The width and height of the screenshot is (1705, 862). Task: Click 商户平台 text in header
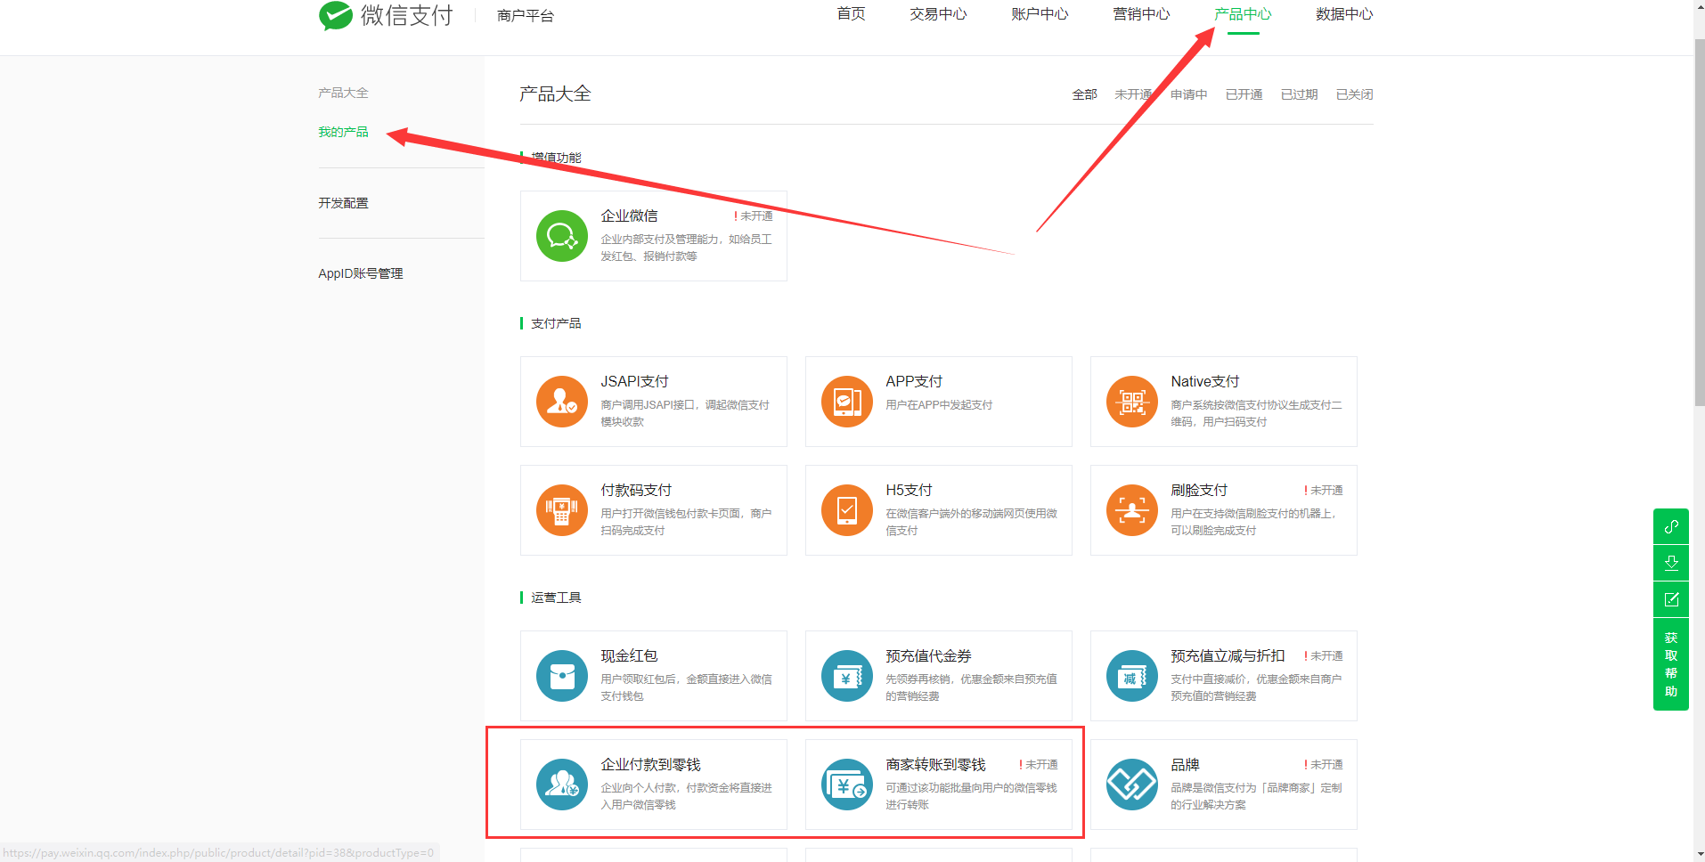(526, 15)
